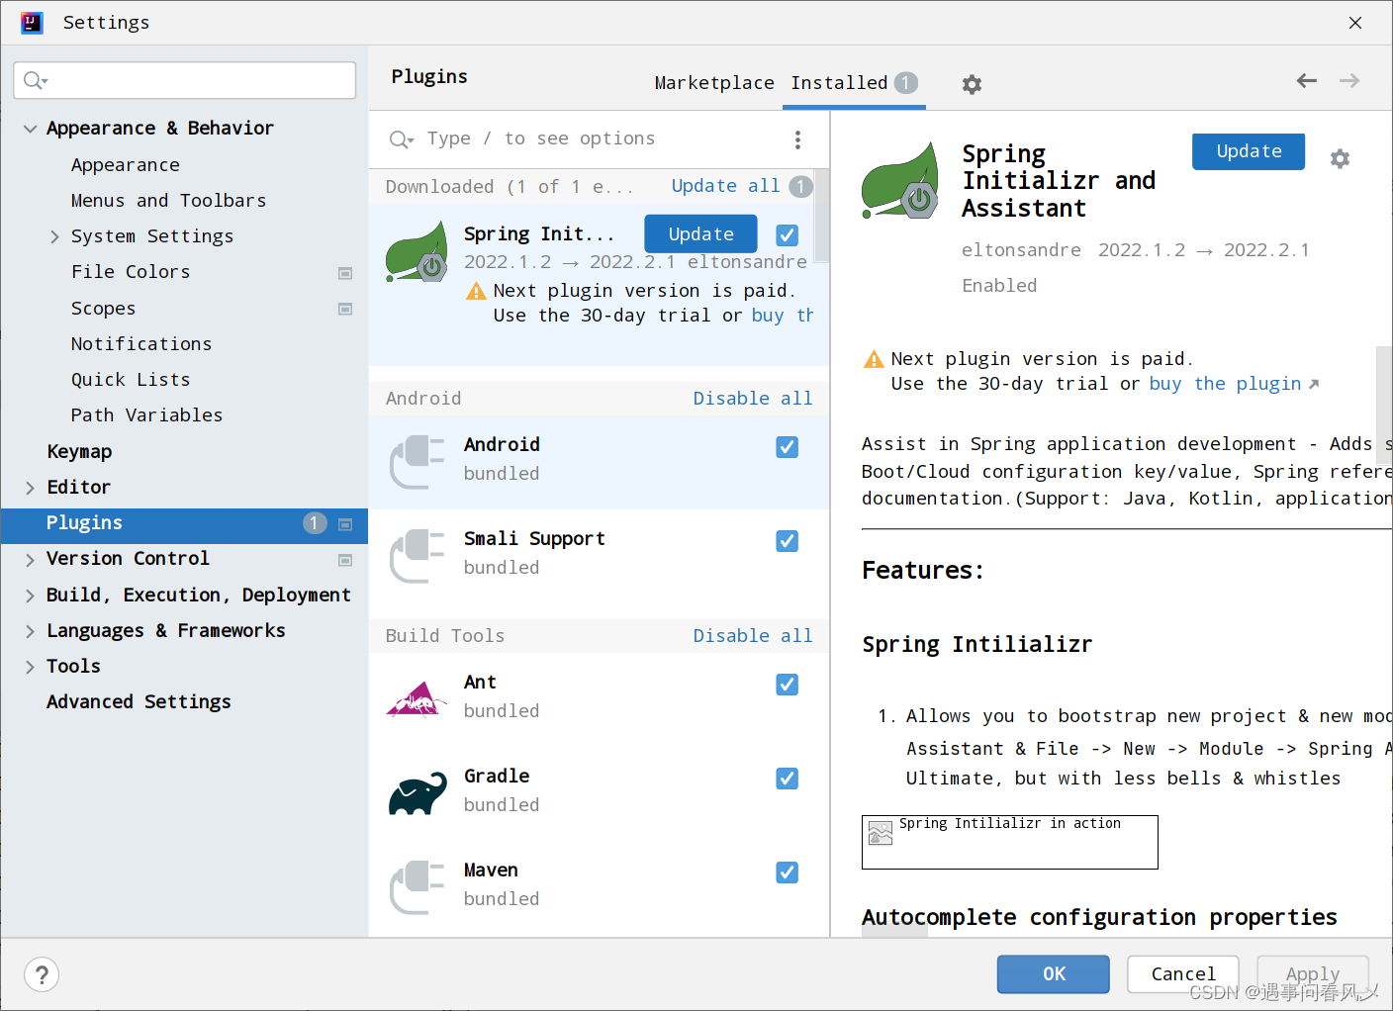The height and width of the screenshot is (1011, 1393).
Task: Click the settings search field
Action: [x=185, y=81]
